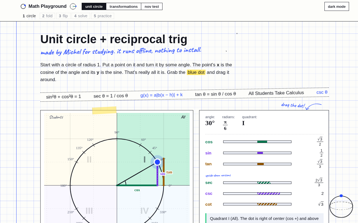
Task: Click the 60° label on the circle
Action: coord(143,140)
